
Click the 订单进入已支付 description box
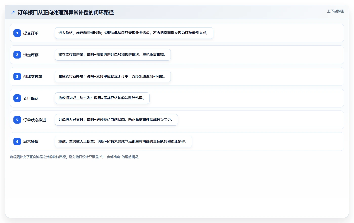click(x=116, y=120)
